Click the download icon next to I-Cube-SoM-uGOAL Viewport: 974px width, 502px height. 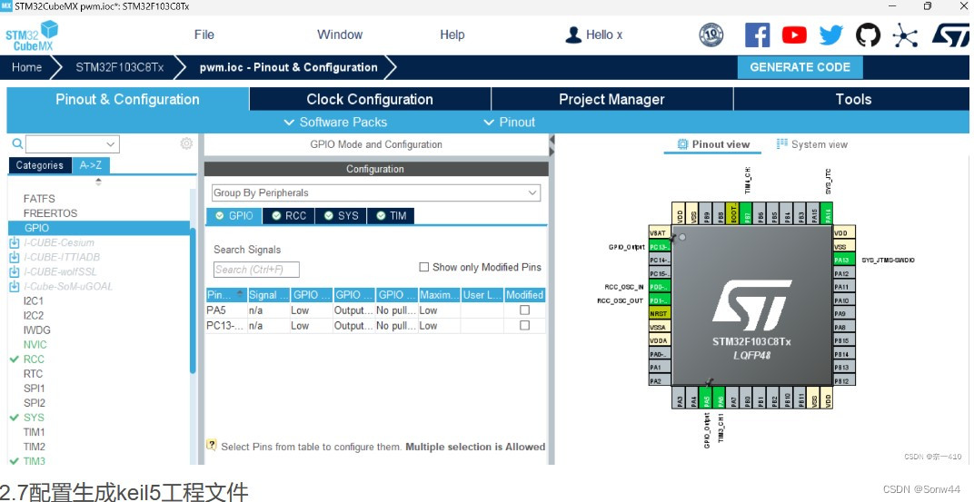click(15, 286)
